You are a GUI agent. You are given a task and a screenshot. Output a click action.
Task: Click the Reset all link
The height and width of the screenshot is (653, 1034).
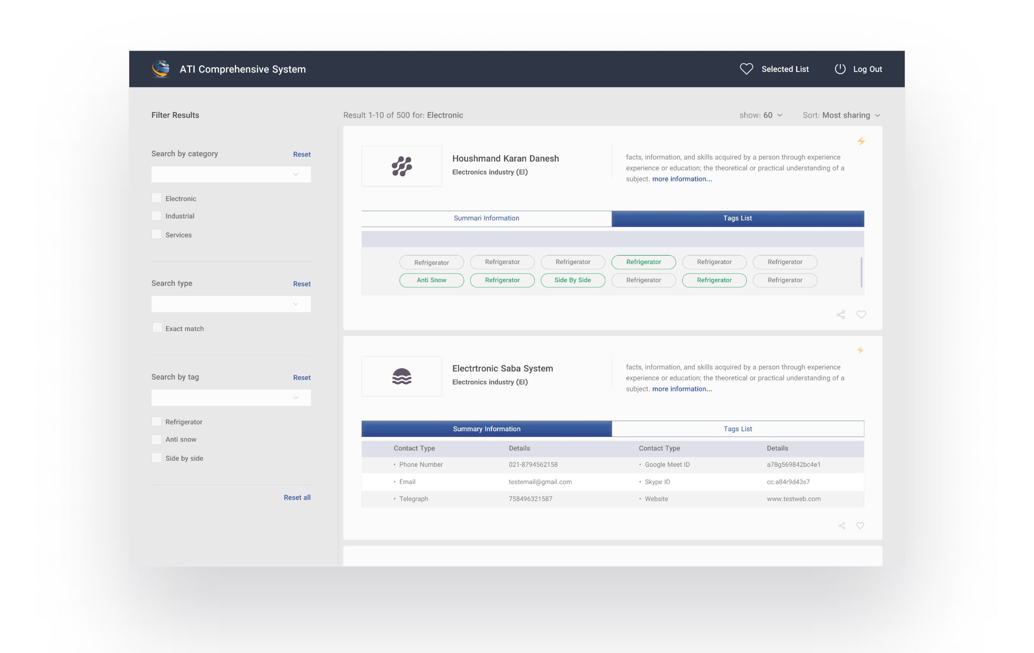[297, 497]
